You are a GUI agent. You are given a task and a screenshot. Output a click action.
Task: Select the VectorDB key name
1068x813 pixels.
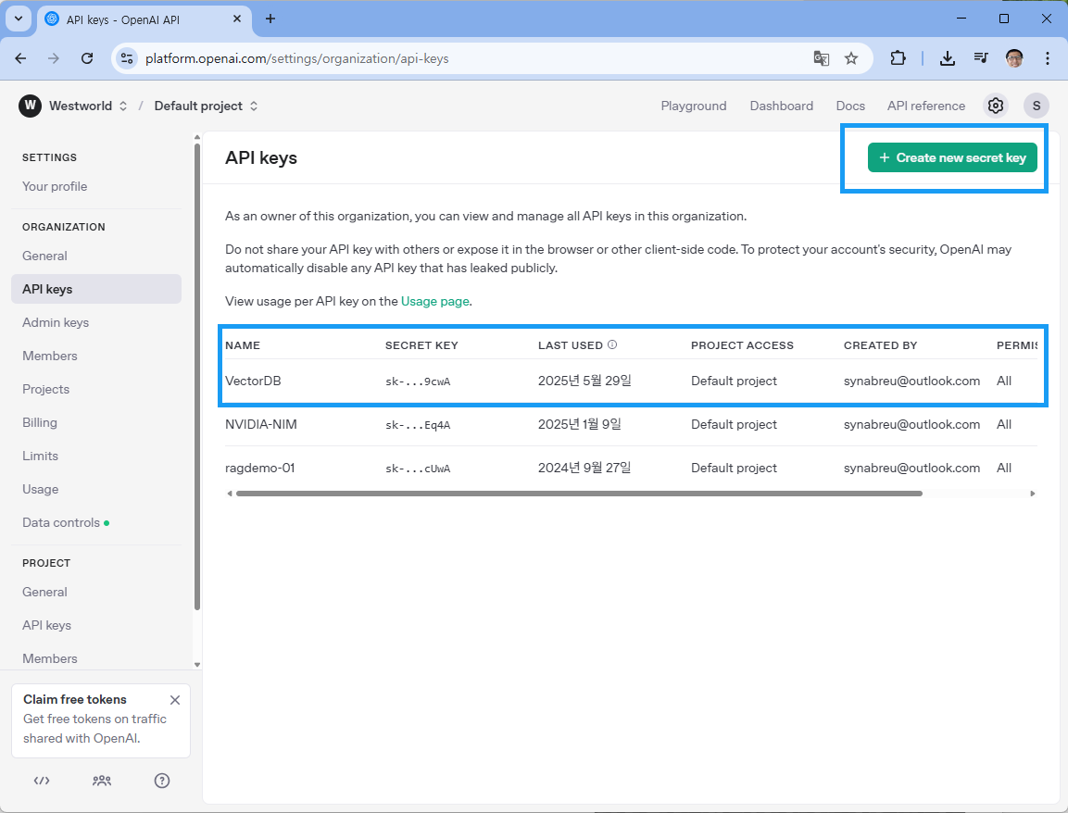point(253,381)
